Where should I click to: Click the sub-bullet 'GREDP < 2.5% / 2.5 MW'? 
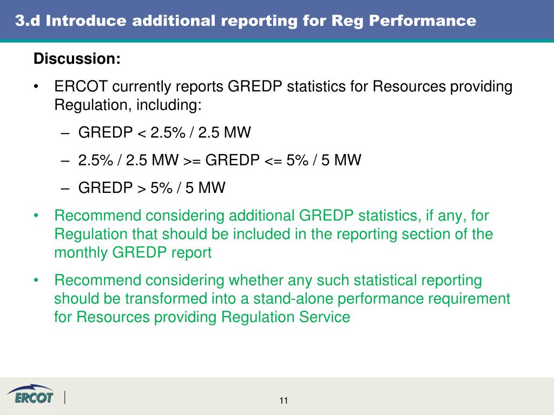click(x=164, y=133)
